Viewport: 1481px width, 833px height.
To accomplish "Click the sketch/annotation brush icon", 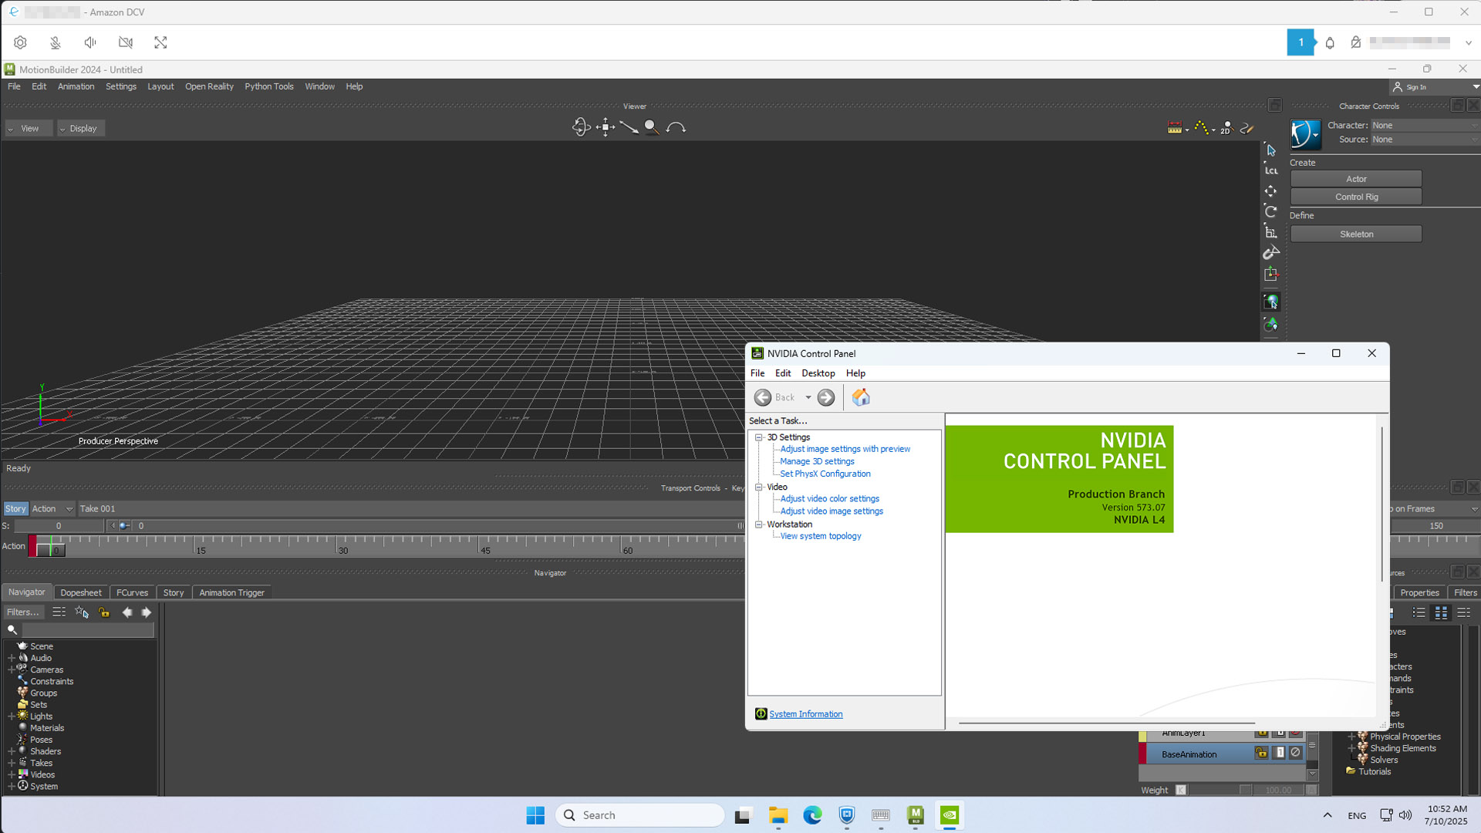I will pyautogui.click(x=1247, y=128).
